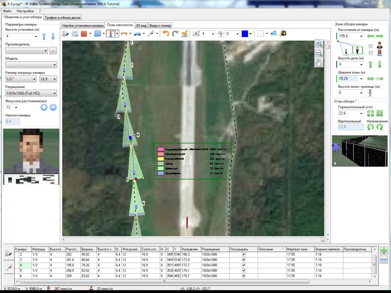Decrease focal length with blue minus button
The image size is (391, 293).
53,108
